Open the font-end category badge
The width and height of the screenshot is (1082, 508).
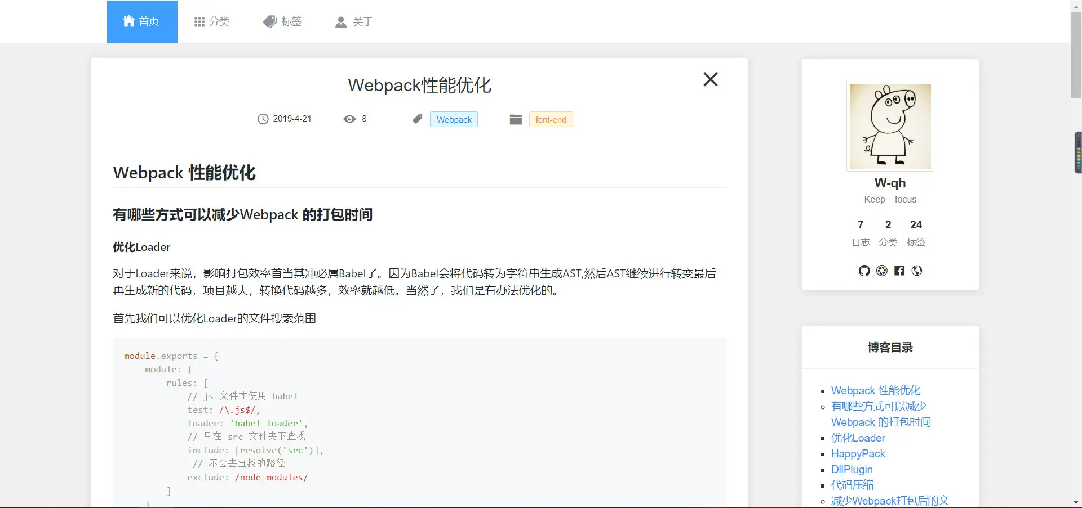(x=551, y=119)
